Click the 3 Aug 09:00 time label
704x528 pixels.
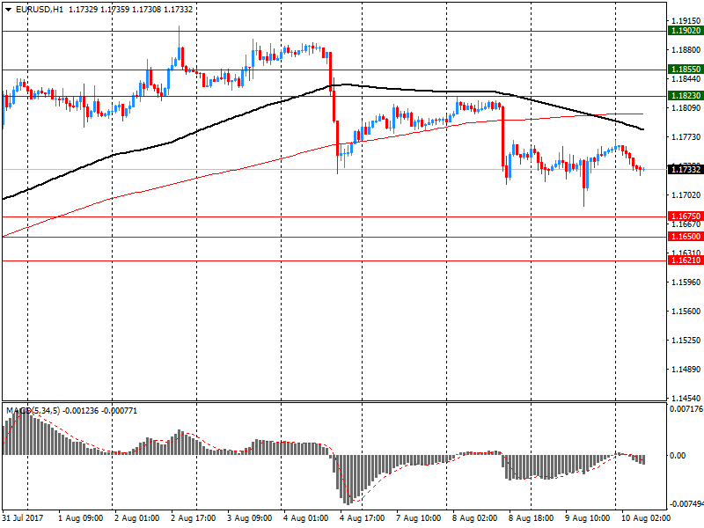(249, 518)
